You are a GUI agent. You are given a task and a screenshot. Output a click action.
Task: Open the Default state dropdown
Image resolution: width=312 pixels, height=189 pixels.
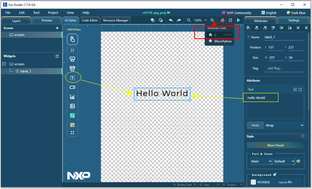(x=284, y=161)
